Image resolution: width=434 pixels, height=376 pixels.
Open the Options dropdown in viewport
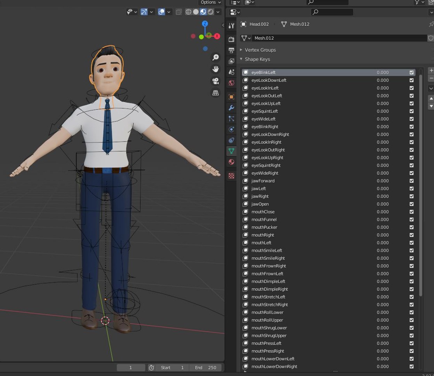(x=211, y=2)
